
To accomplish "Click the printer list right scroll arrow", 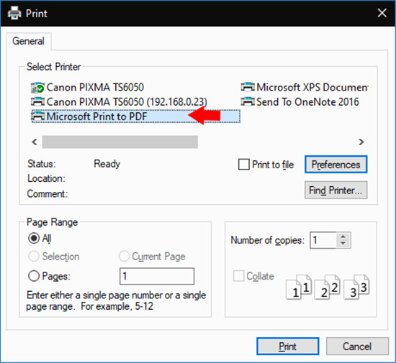I will [x=361, y=142].
